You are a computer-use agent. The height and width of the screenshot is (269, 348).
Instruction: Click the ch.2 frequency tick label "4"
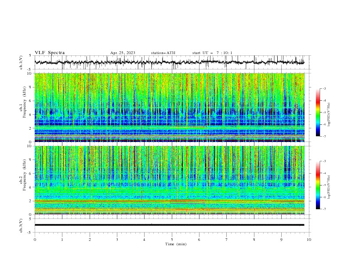(31, 187)
